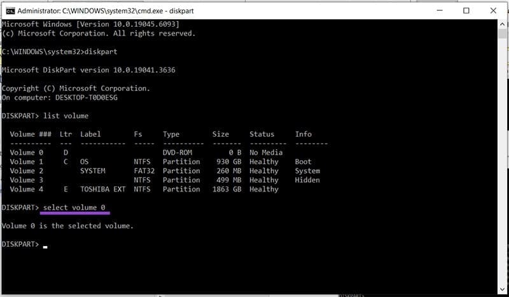Click the 'Type' column header
Screen dimensions: 509x297
[x=171, y=134]
